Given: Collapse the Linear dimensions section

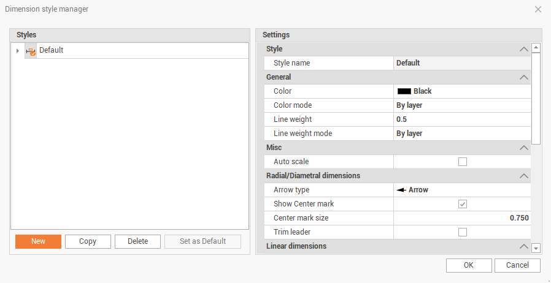Looking at the screenshot, I should 523,246.
